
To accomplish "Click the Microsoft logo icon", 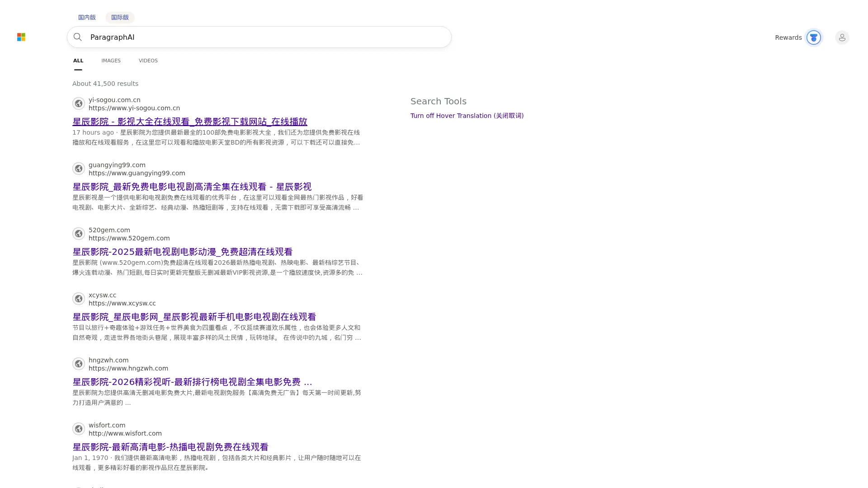I will (x=21, y=37).
